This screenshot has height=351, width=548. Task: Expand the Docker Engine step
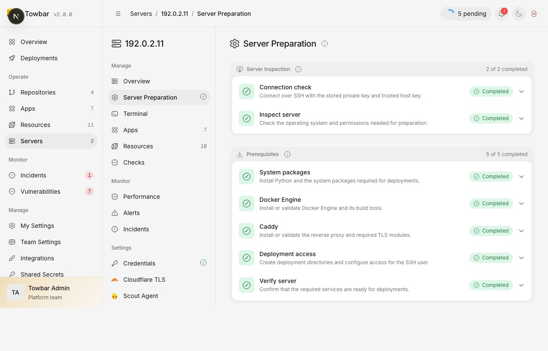521,204
